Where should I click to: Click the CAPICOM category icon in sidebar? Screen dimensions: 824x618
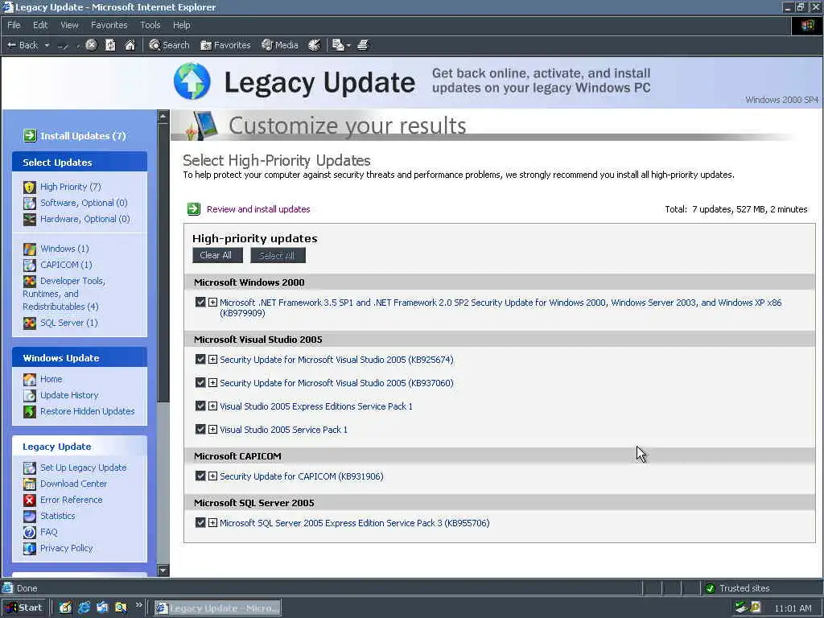click(30, 265)
